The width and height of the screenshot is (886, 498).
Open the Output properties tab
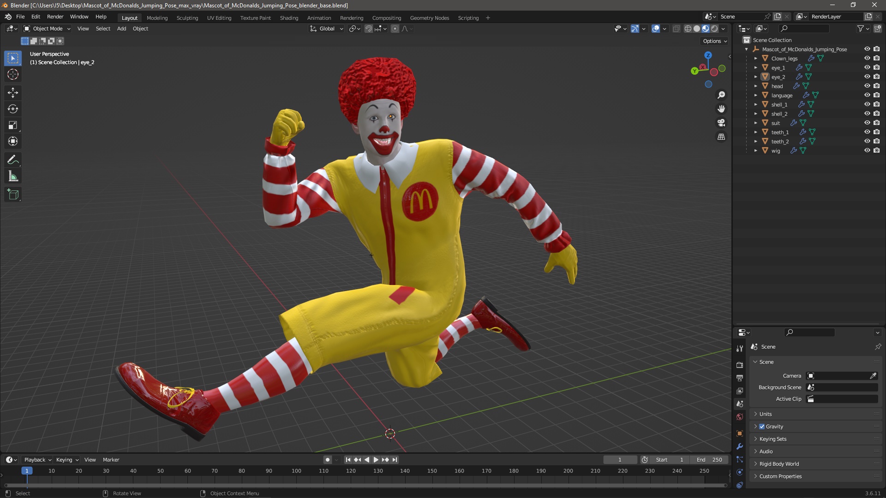(x=740, y=378)
